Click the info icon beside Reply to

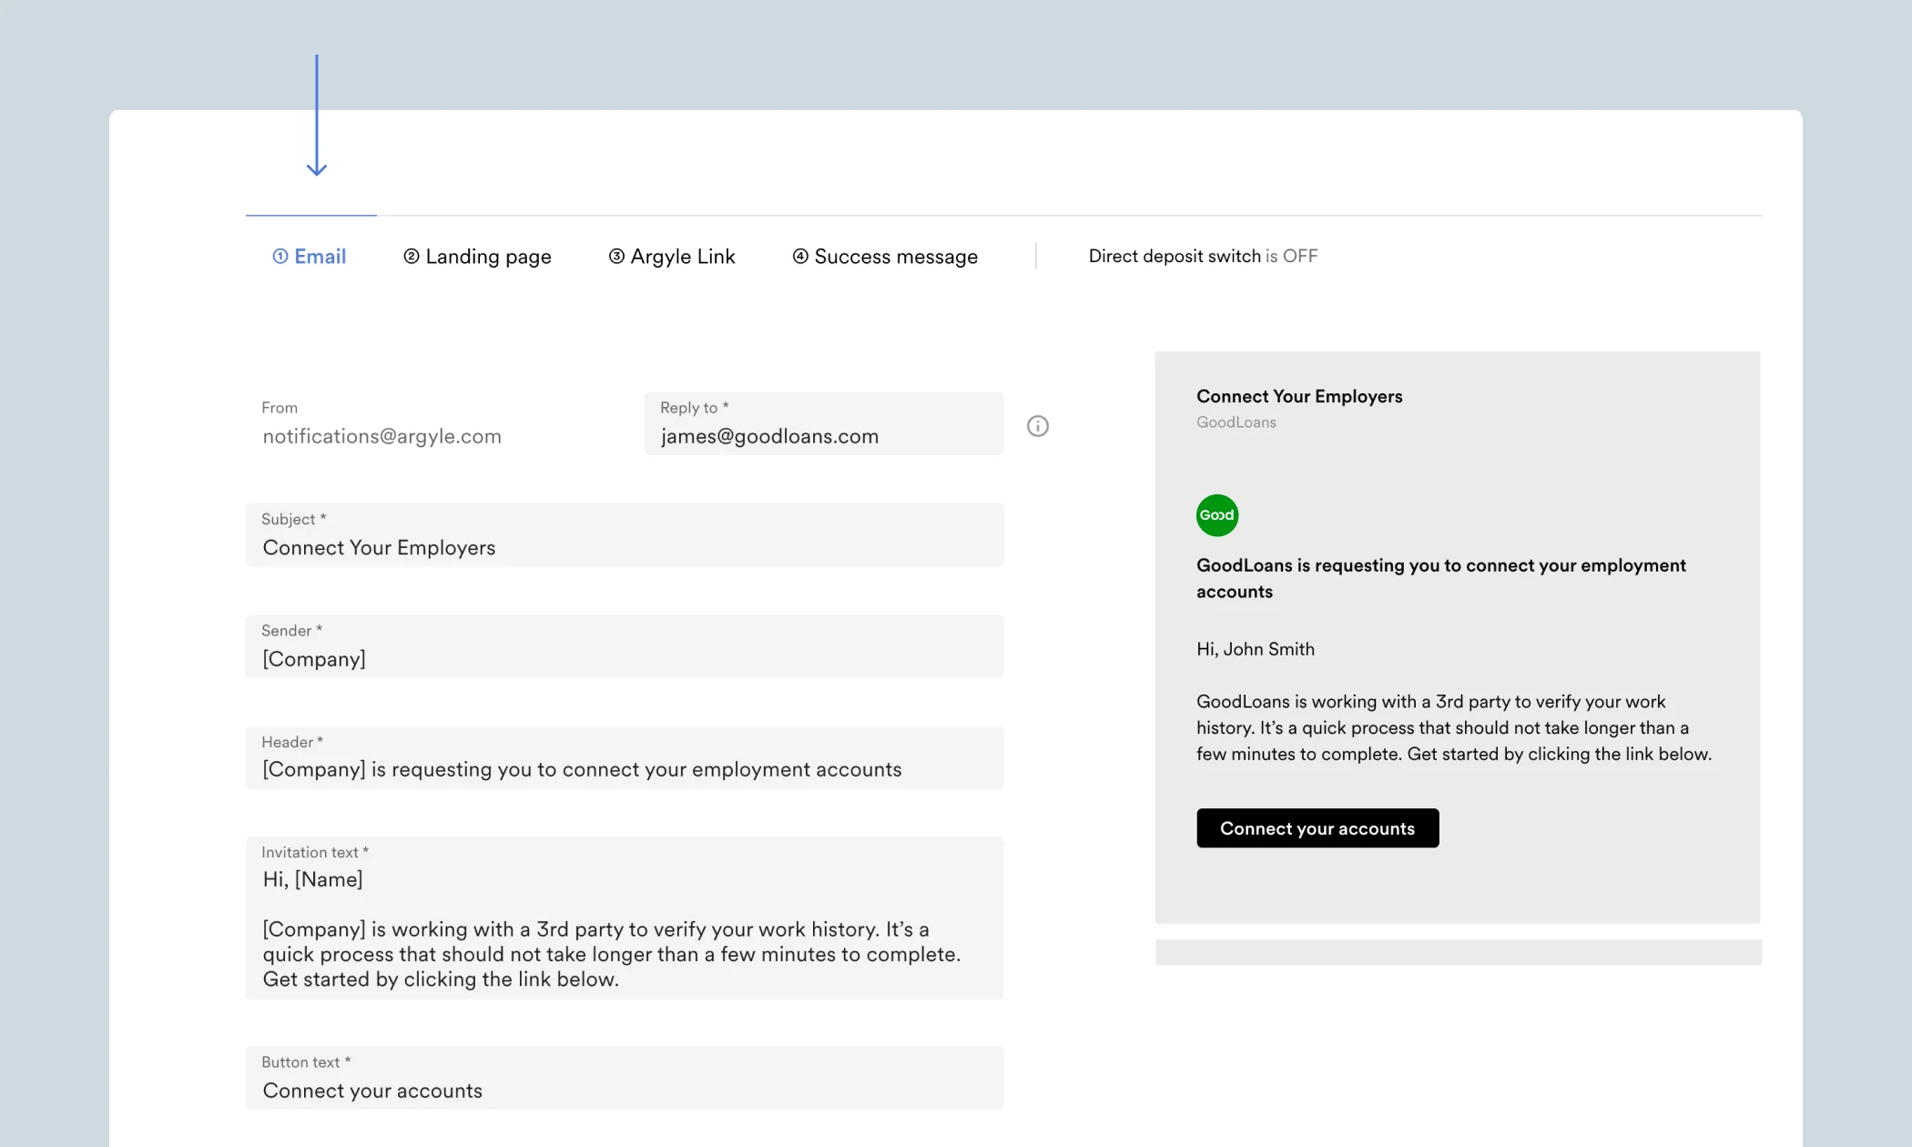pos(1038,426)
